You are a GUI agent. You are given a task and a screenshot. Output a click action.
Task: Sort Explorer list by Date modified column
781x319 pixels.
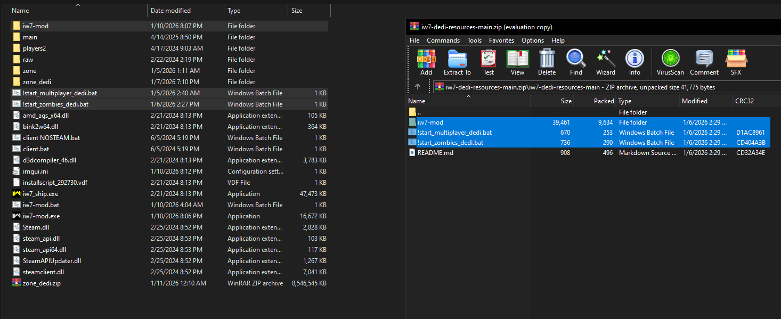pyautogui.click(x=170, y=11)
